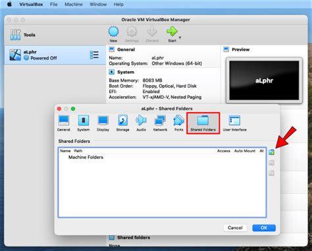Viewport: 312px width, 251px height.
Task: Click the Tools icon in the sidebar
Action: click(x=15, y=34)
